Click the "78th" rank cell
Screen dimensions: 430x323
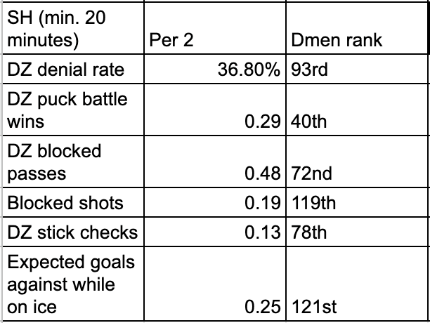(356, 232)
